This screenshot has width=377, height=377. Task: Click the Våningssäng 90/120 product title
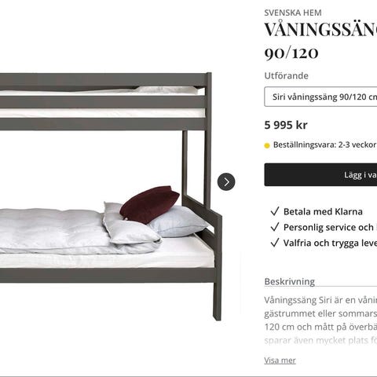coord(320,41)
